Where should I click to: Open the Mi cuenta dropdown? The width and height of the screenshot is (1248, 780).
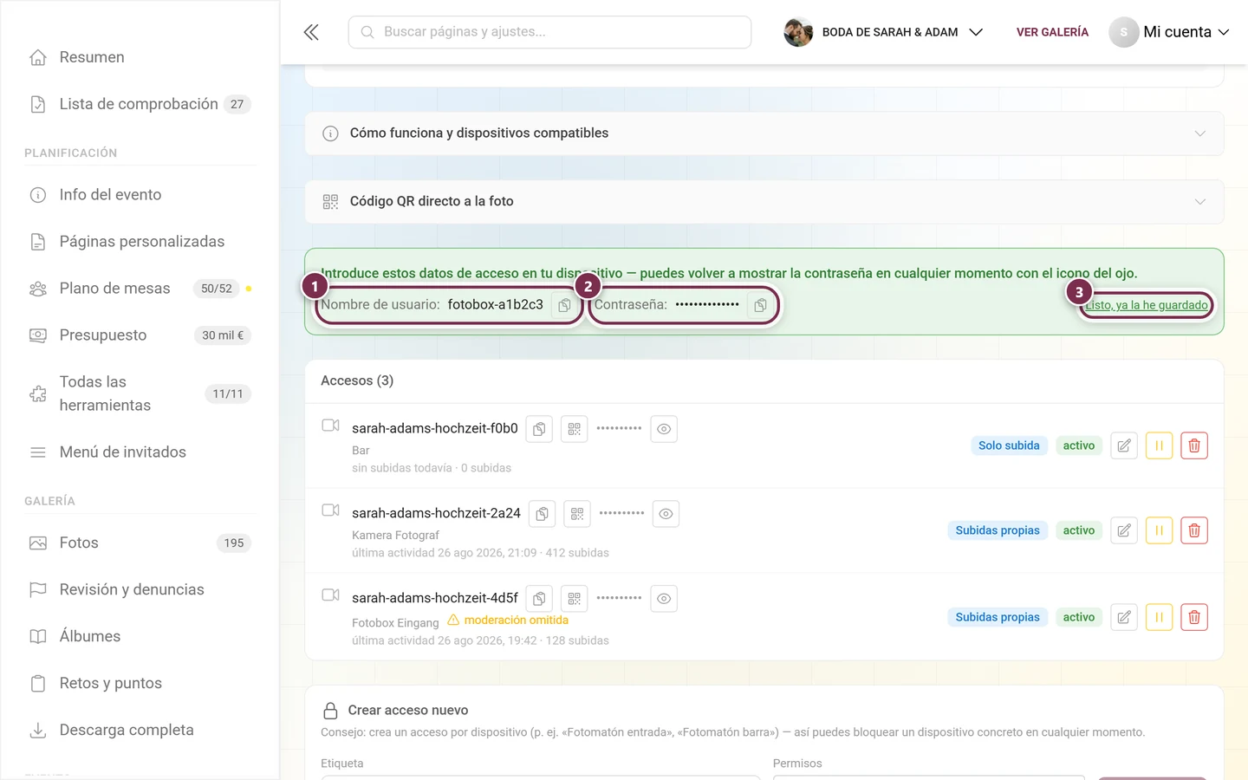[x=1169, y=32]
